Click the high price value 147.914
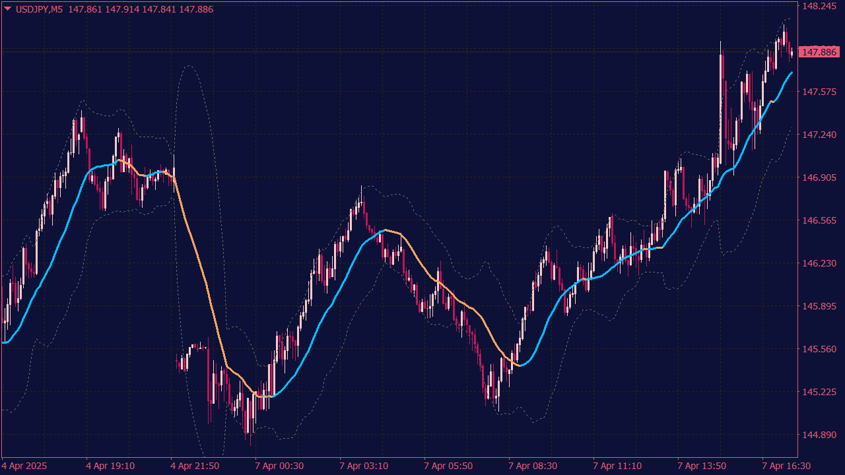Image resolution: width=845 pixels, height=475 pixels. [122, 9]
